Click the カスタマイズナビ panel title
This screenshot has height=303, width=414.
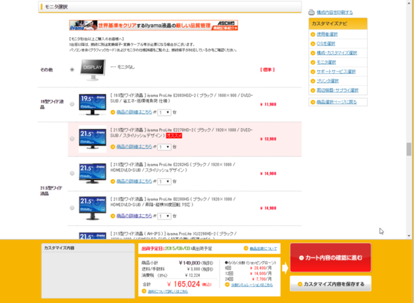coord(338,23)
